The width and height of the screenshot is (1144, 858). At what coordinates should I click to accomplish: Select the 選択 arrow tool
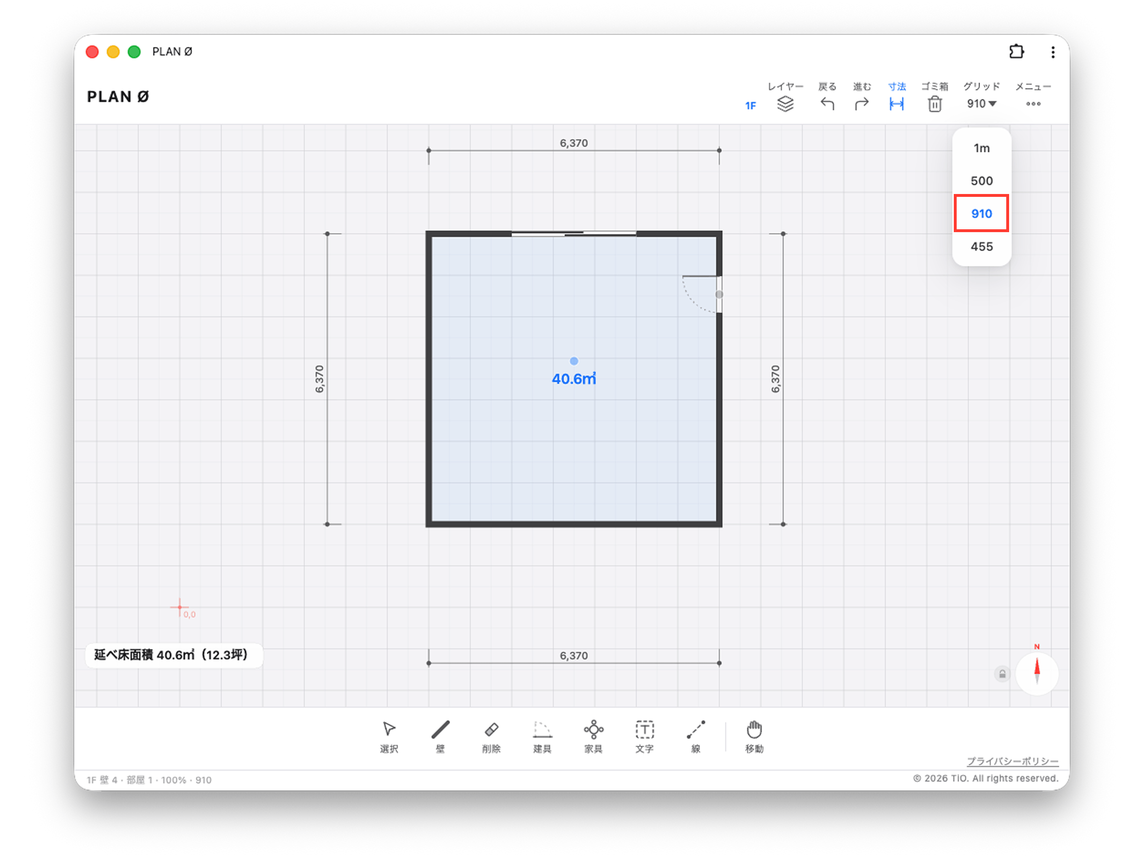pos(389,736)
